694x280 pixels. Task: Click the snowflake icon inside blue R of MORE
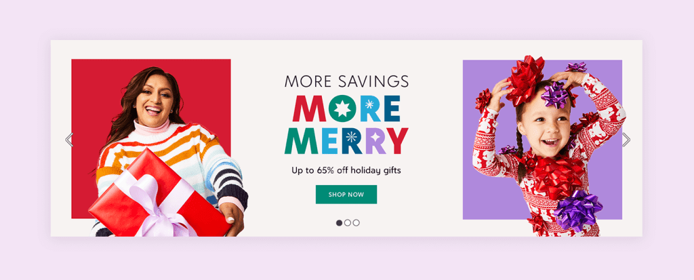point(369,104)
